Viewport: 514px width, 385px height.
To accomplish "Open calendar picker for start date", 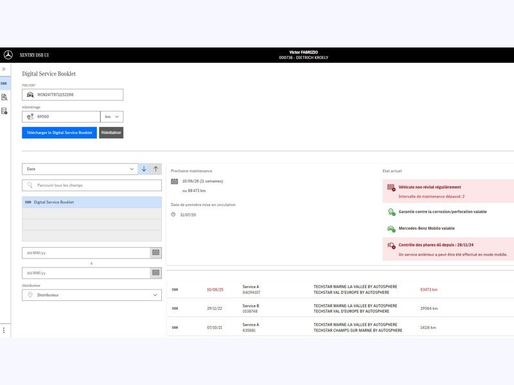I will (155, 253).
